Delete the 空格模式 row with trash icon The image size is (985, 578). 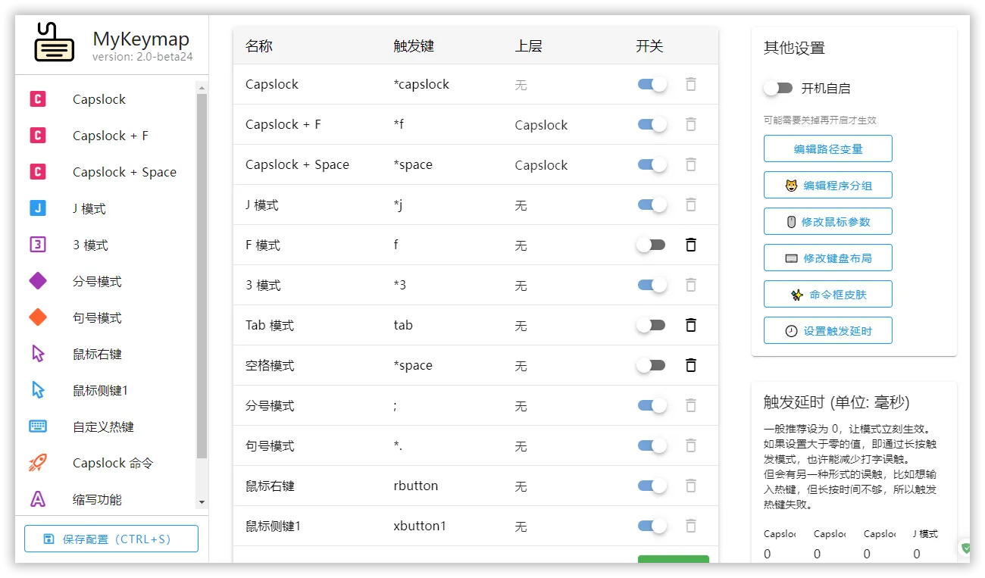tap(690, 365)
